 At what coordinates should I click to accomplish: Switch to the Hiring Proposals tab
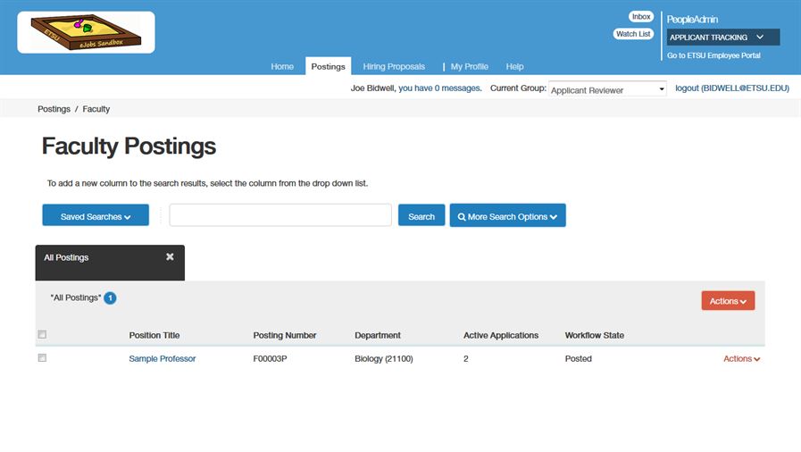click(394, 67)
